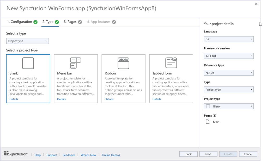Open the What's New link

click(88, 155)
